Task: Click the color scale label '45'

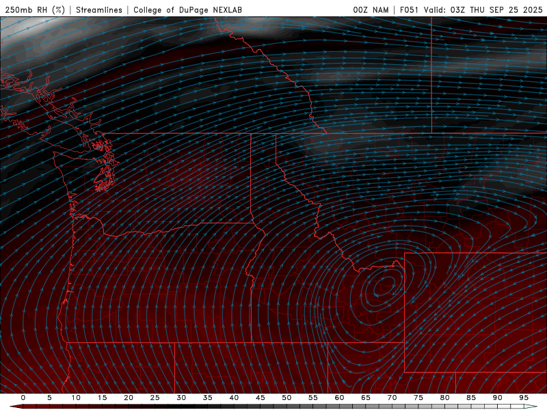Action: (261, 398)
